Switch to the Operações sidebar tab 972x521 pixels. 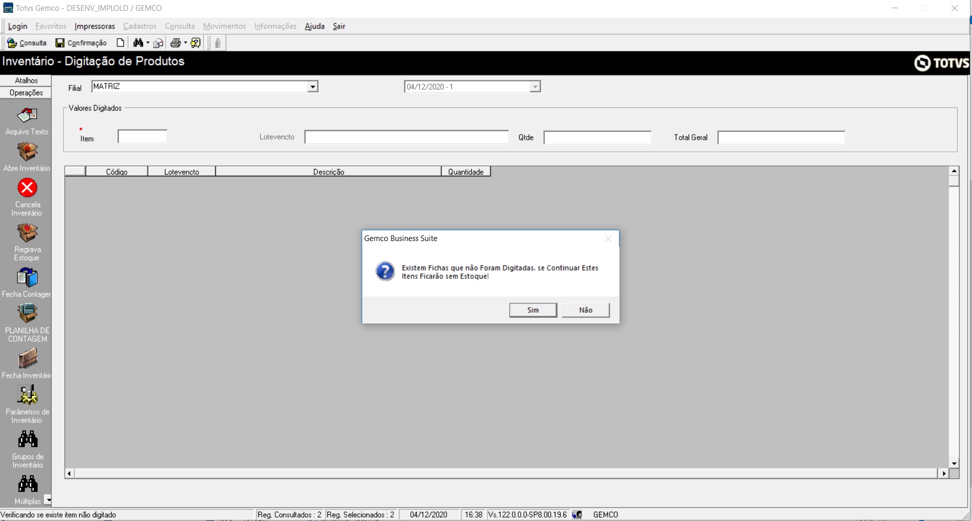click(26, 93)
